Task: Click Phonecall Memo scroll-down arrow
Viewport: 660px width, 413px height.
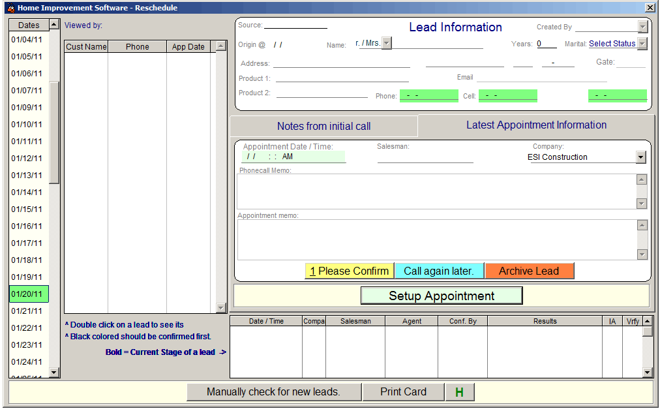Action: [x=642, y=204]
